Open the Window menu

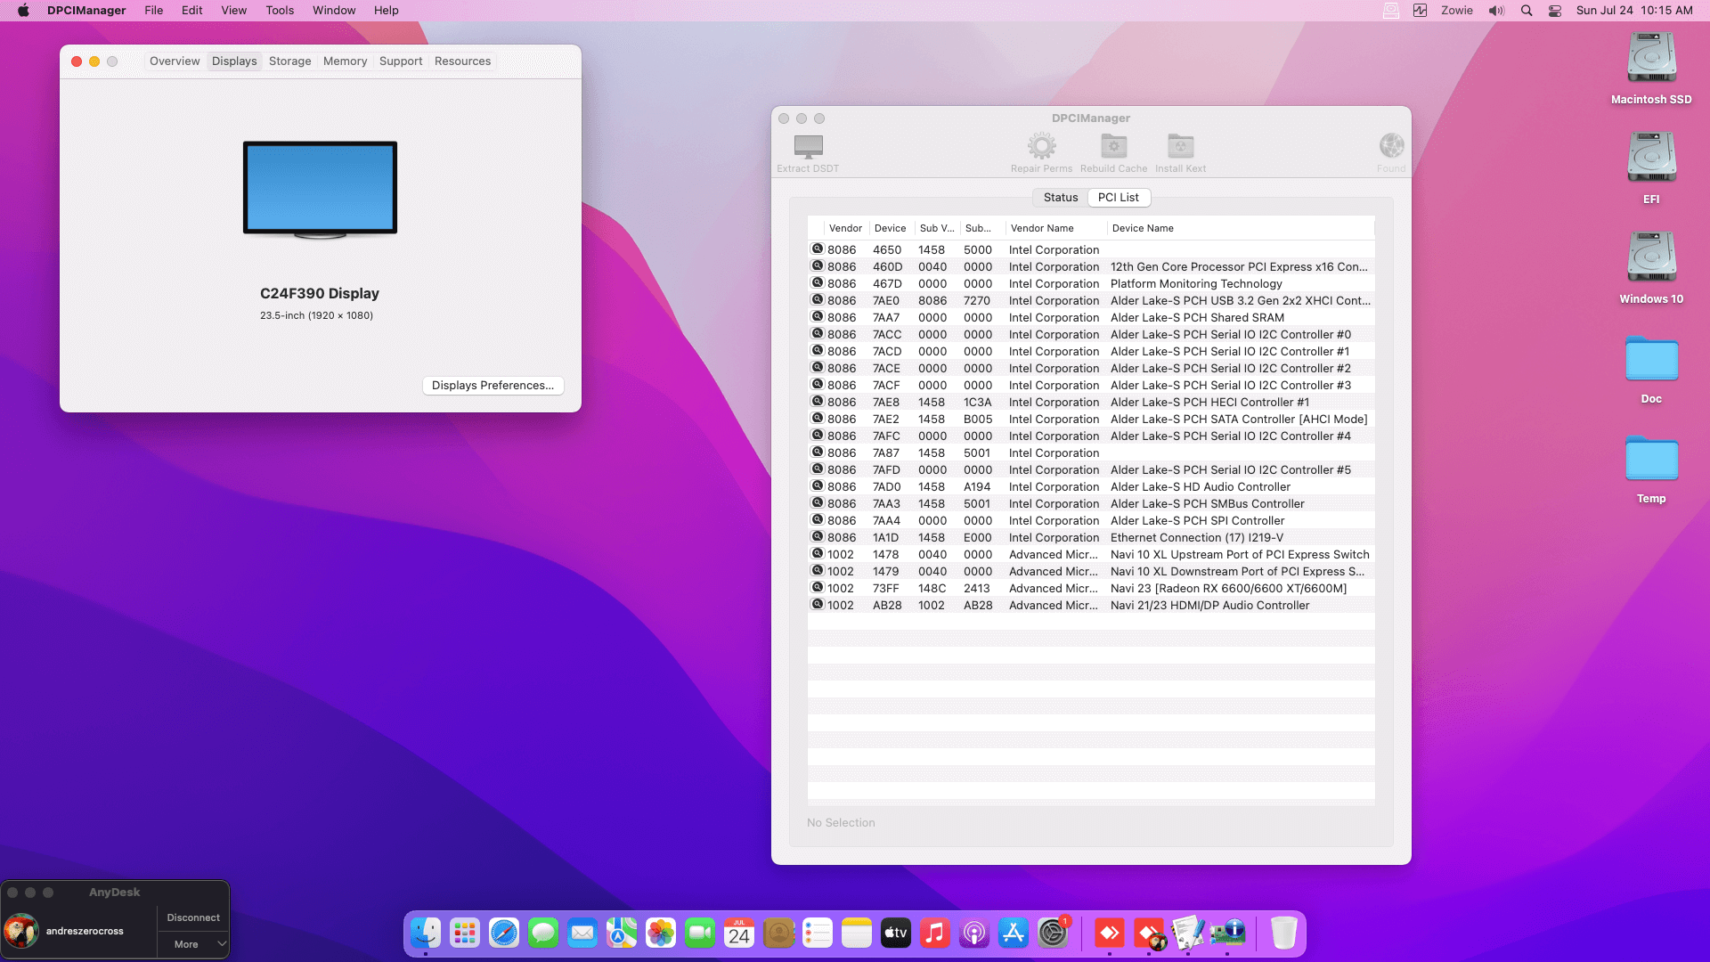point(334,11)
